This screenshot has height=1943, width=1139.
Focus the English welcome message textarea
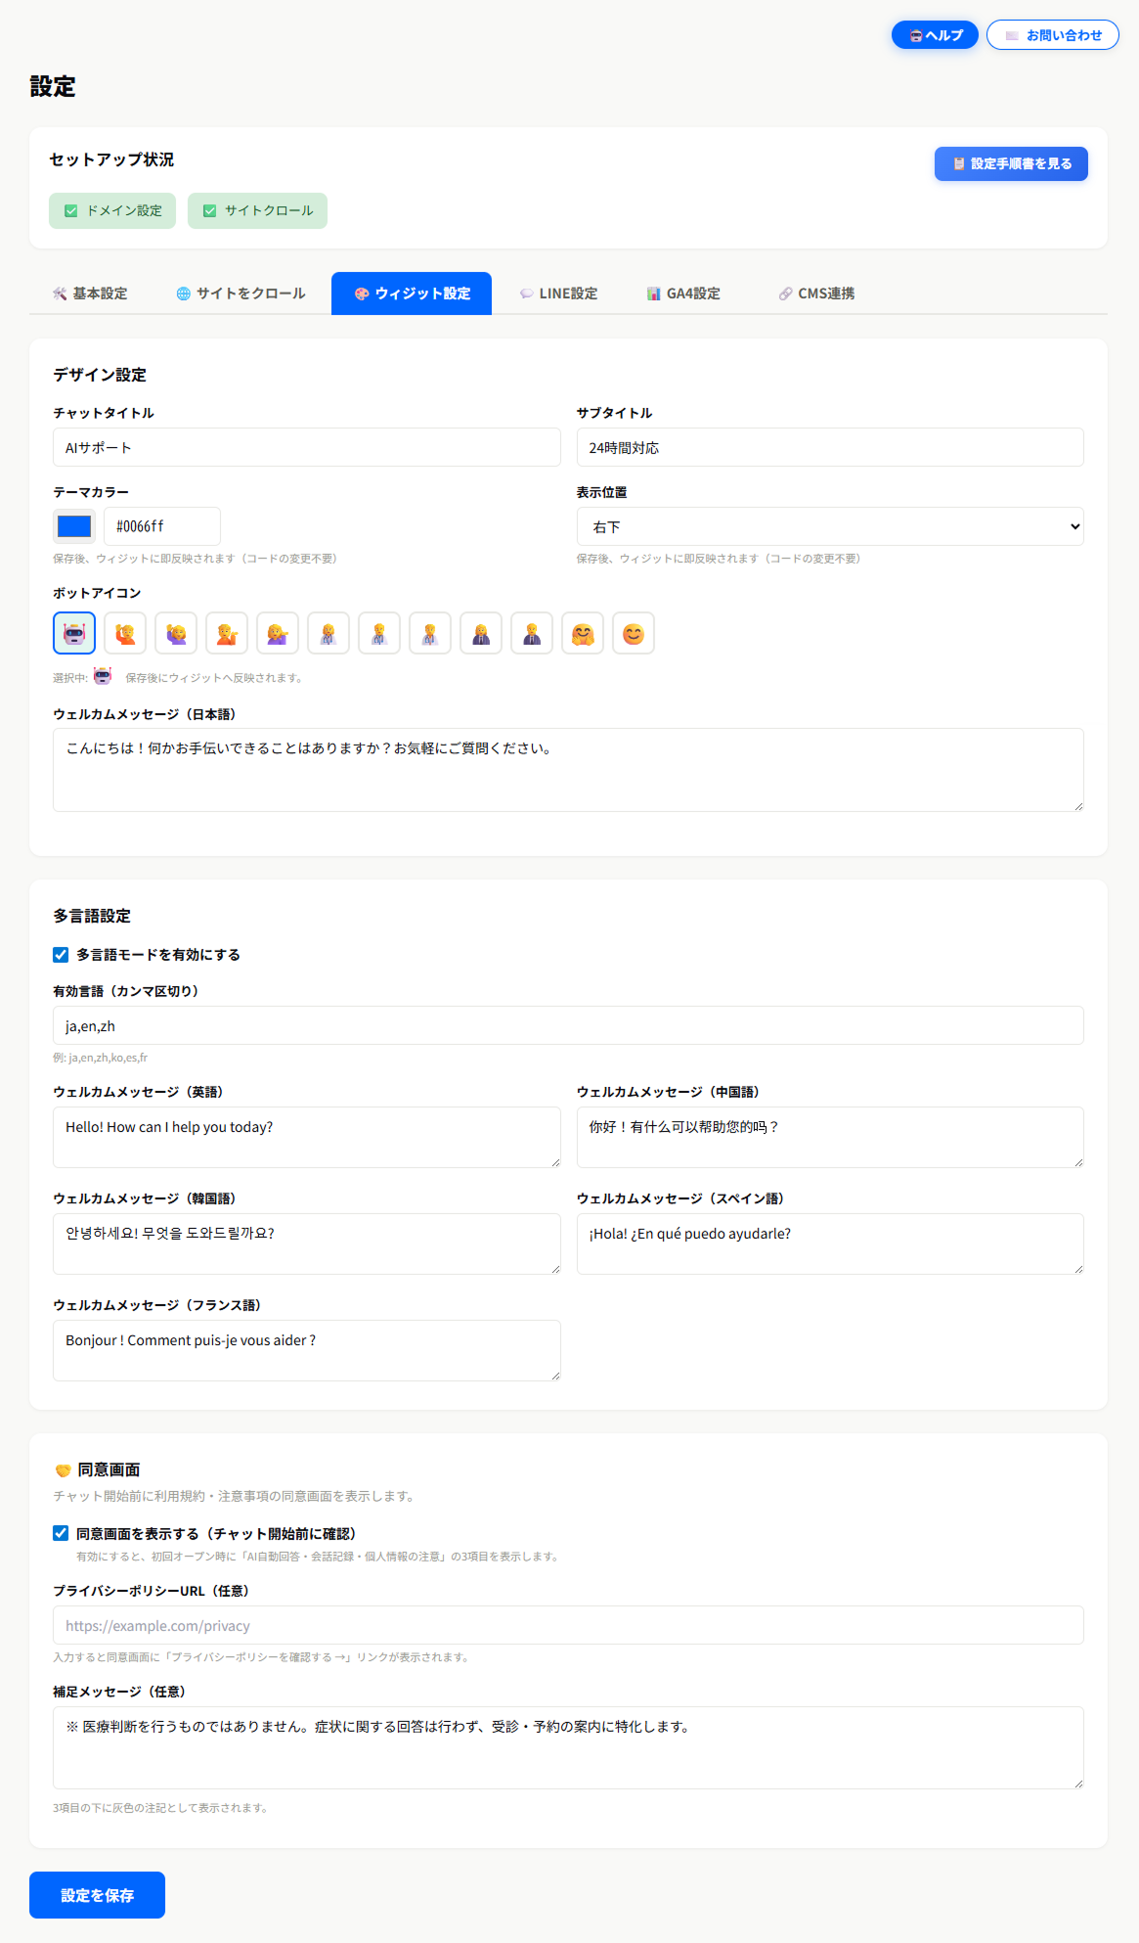(x=307, y=1137)
